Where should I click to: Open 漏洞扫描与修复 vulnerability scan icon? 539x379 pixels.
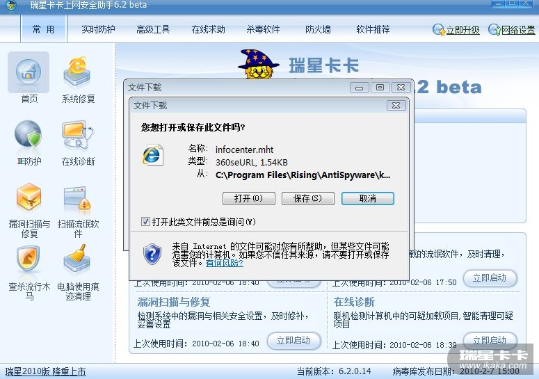(x=29, y=197)
